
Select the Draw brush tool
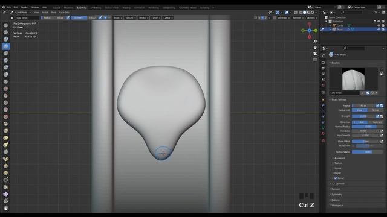5,25
